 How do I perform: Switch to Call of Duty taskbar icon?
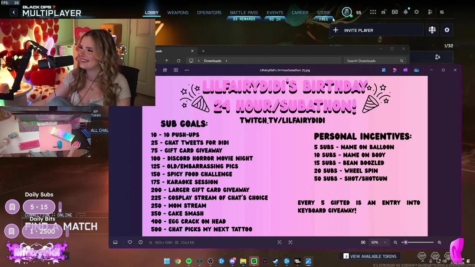tap(298, 261)
